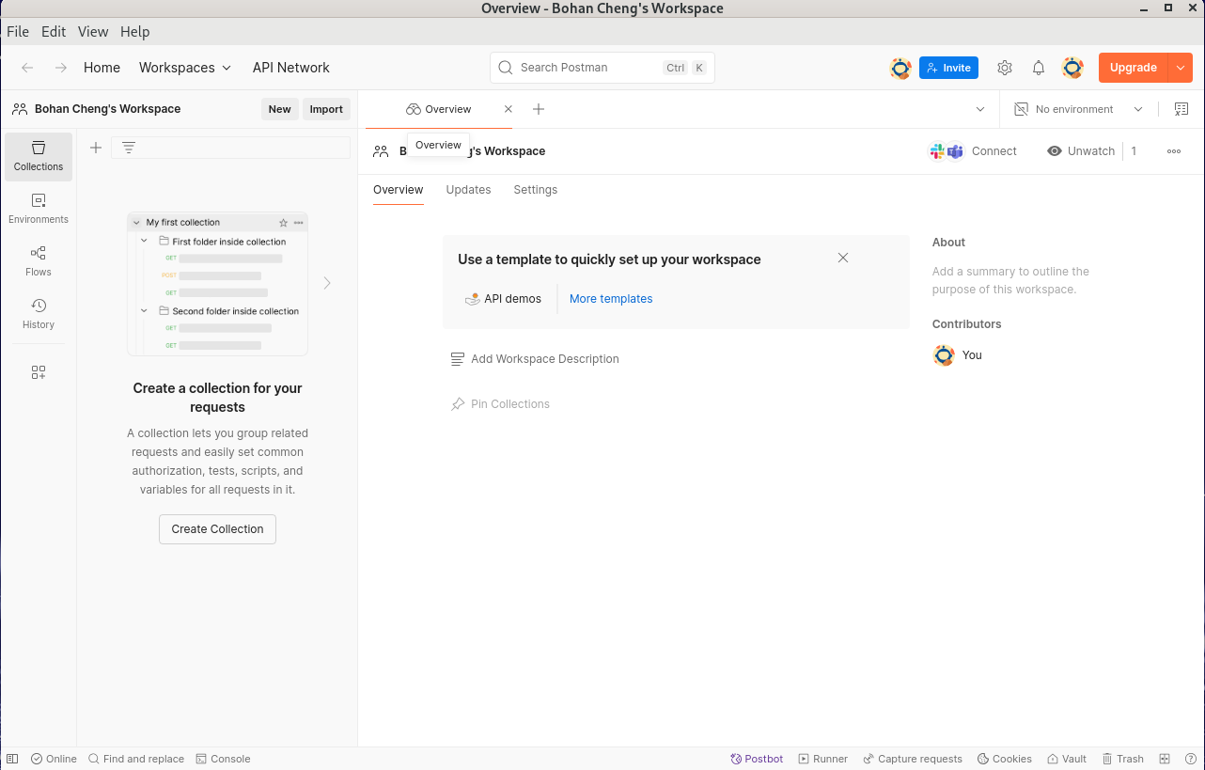Open Flows in the sidebar
1205x770 pixels.
[39, 261]
